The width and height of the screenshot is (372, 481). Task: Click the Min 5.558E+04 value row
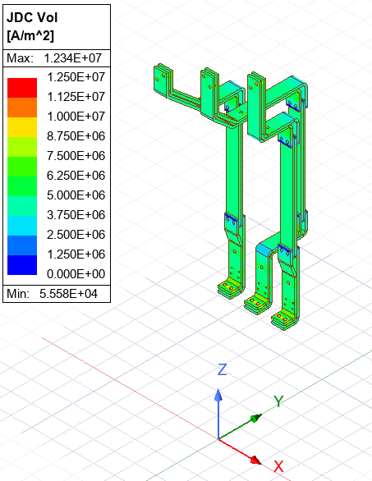click(x=57, y=294)
